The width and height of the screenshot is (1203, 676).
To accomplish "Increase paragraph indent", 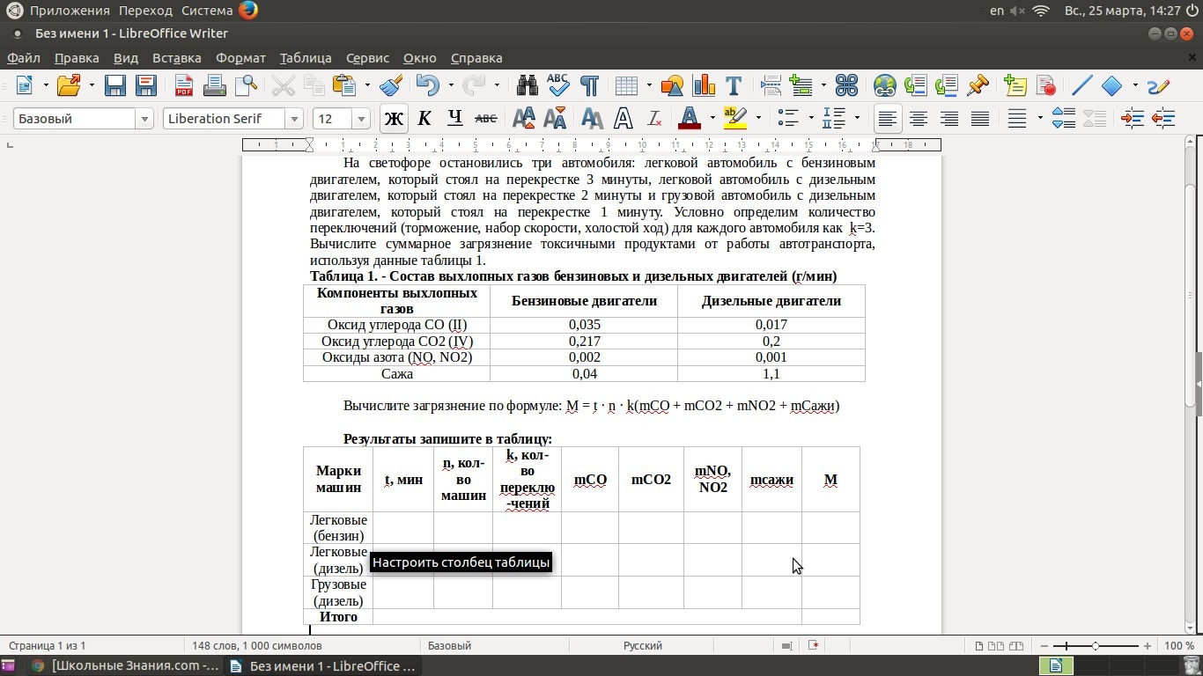I will (1133, 118).
